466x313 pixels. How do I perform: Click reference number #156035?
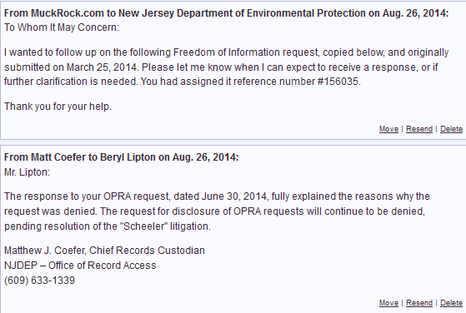(x=338, y=82)
